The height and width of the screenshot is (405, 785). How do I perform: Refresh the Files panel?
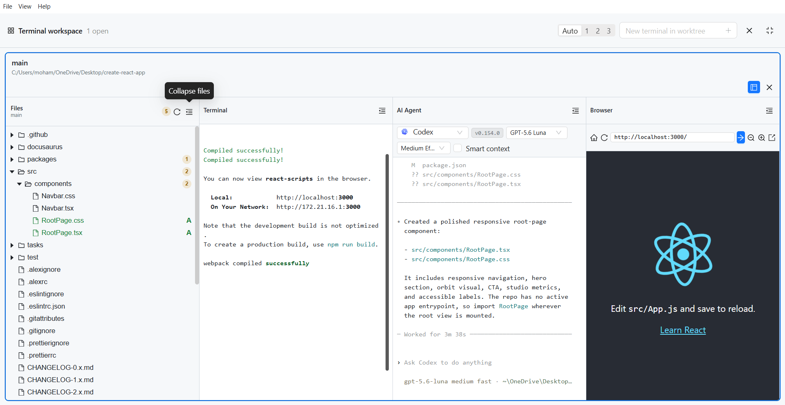177,112
